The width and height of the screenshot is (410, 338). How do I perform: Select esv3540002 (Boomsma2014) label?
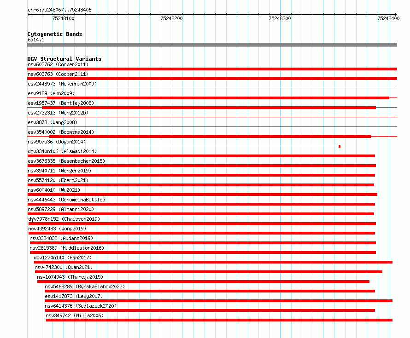[x=61, y=132]
